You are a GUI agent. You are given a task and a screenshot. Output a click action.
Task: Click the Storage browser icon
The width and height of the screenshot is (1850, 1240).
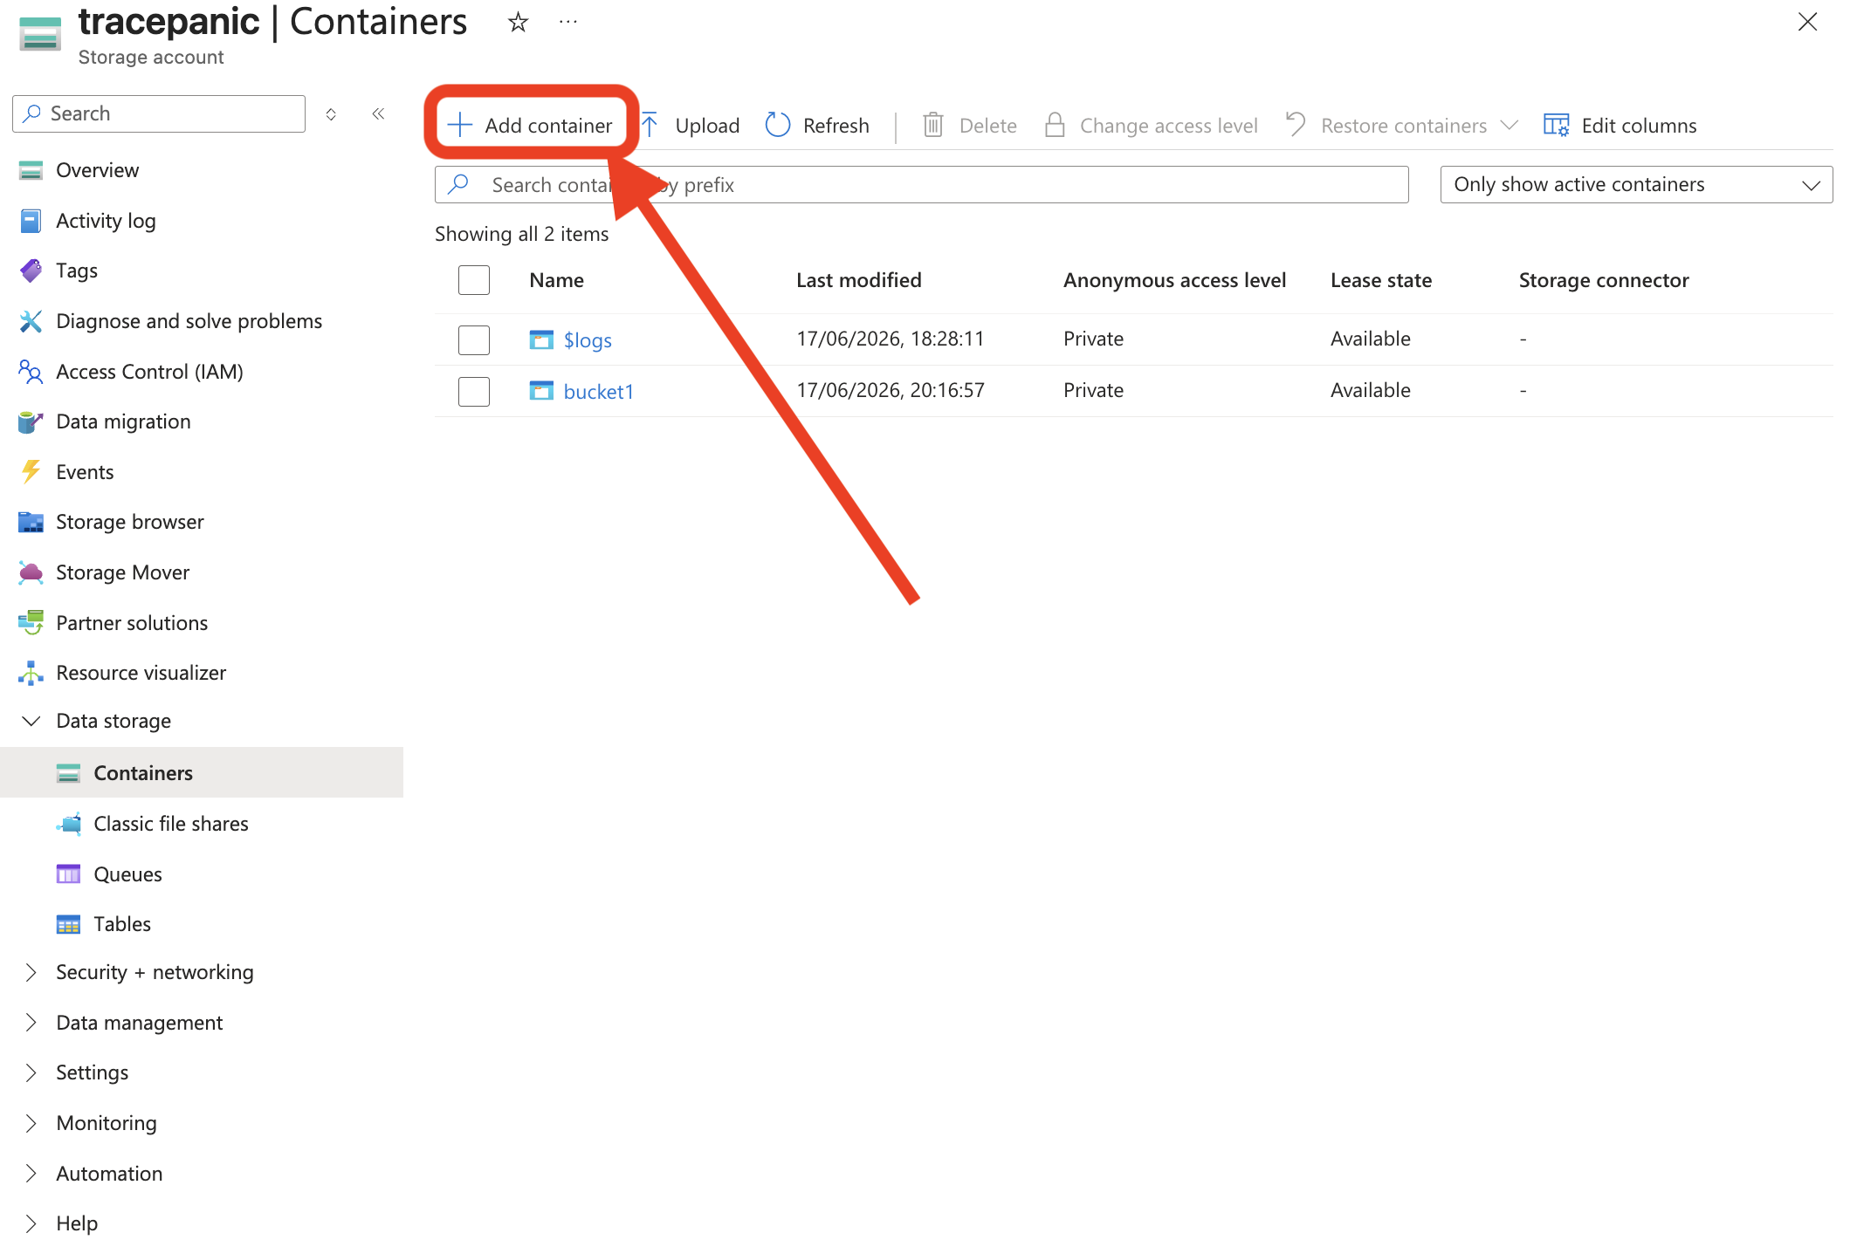pyautogui.click(x=31, y=523)
